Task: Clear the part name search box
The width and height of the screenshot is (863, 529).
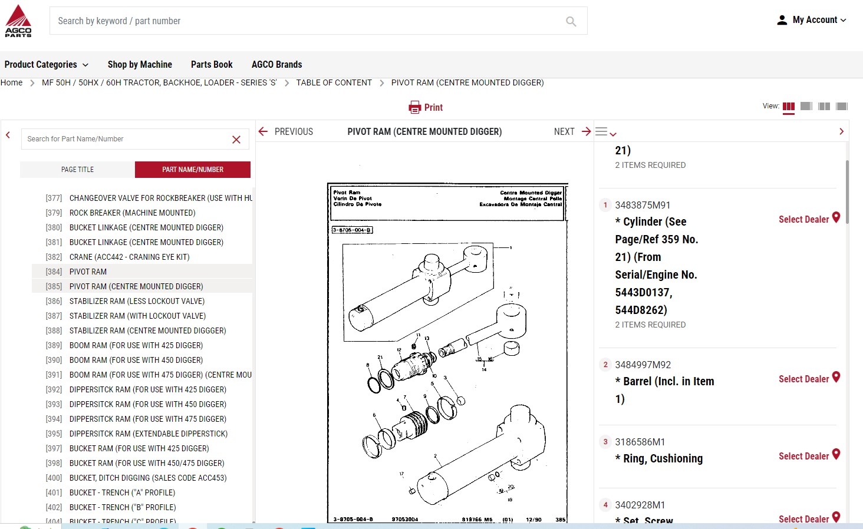Action: point(236,140)
